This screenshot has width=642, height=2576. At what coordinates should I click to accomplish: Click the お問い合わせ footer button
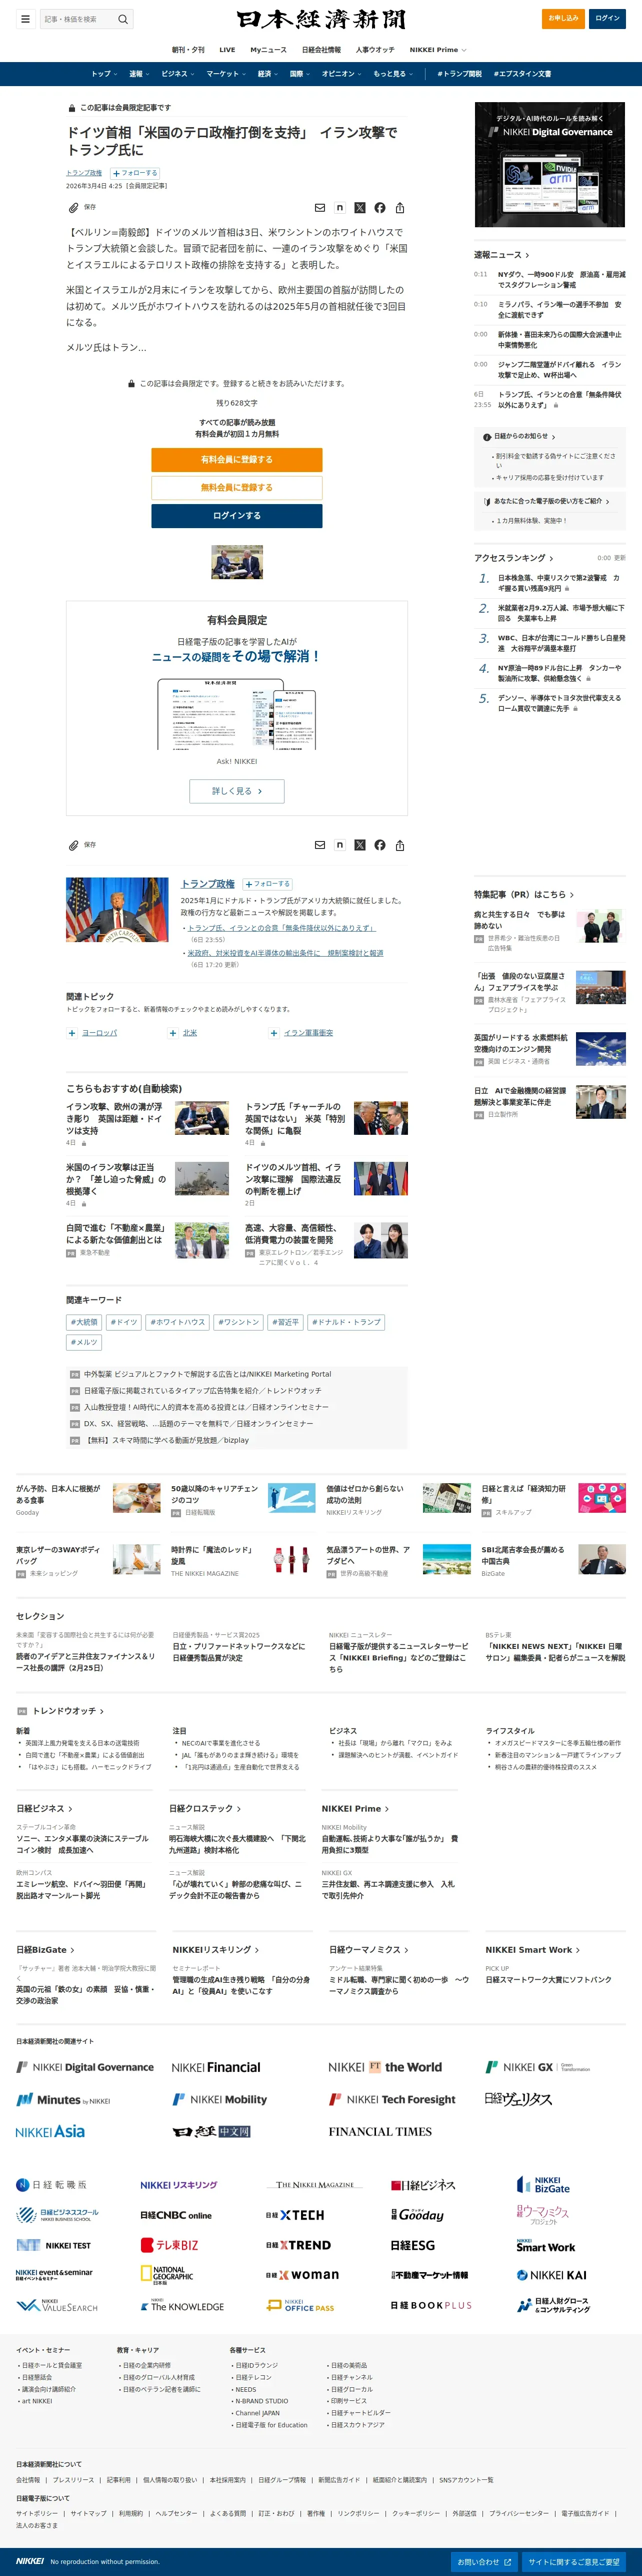click(484, 2561)
